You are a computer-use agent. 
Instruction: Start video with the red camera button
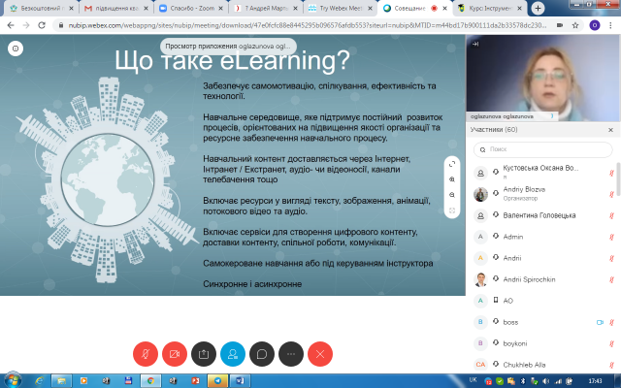pos(175,354)
